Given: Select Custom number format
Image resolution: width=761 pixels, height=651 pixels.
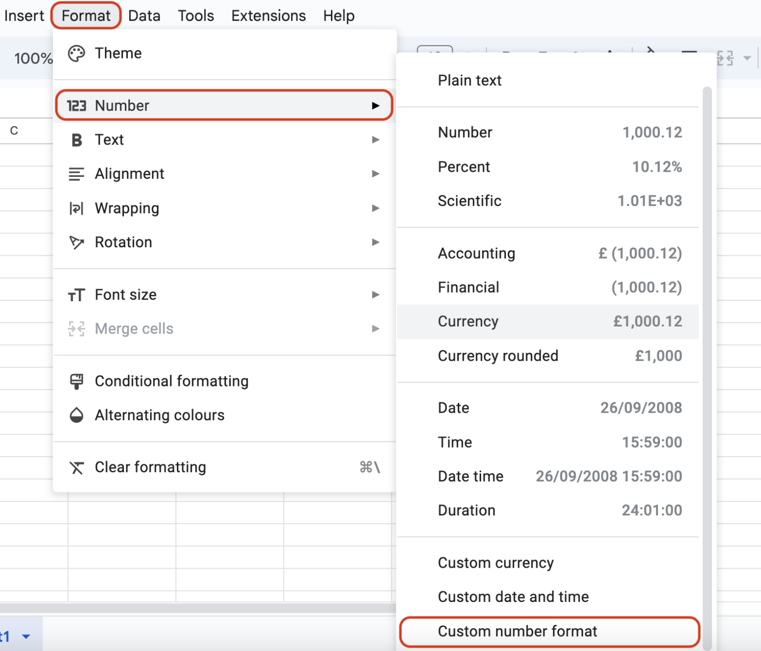Looking at the screenshot, I should (517, 631).
